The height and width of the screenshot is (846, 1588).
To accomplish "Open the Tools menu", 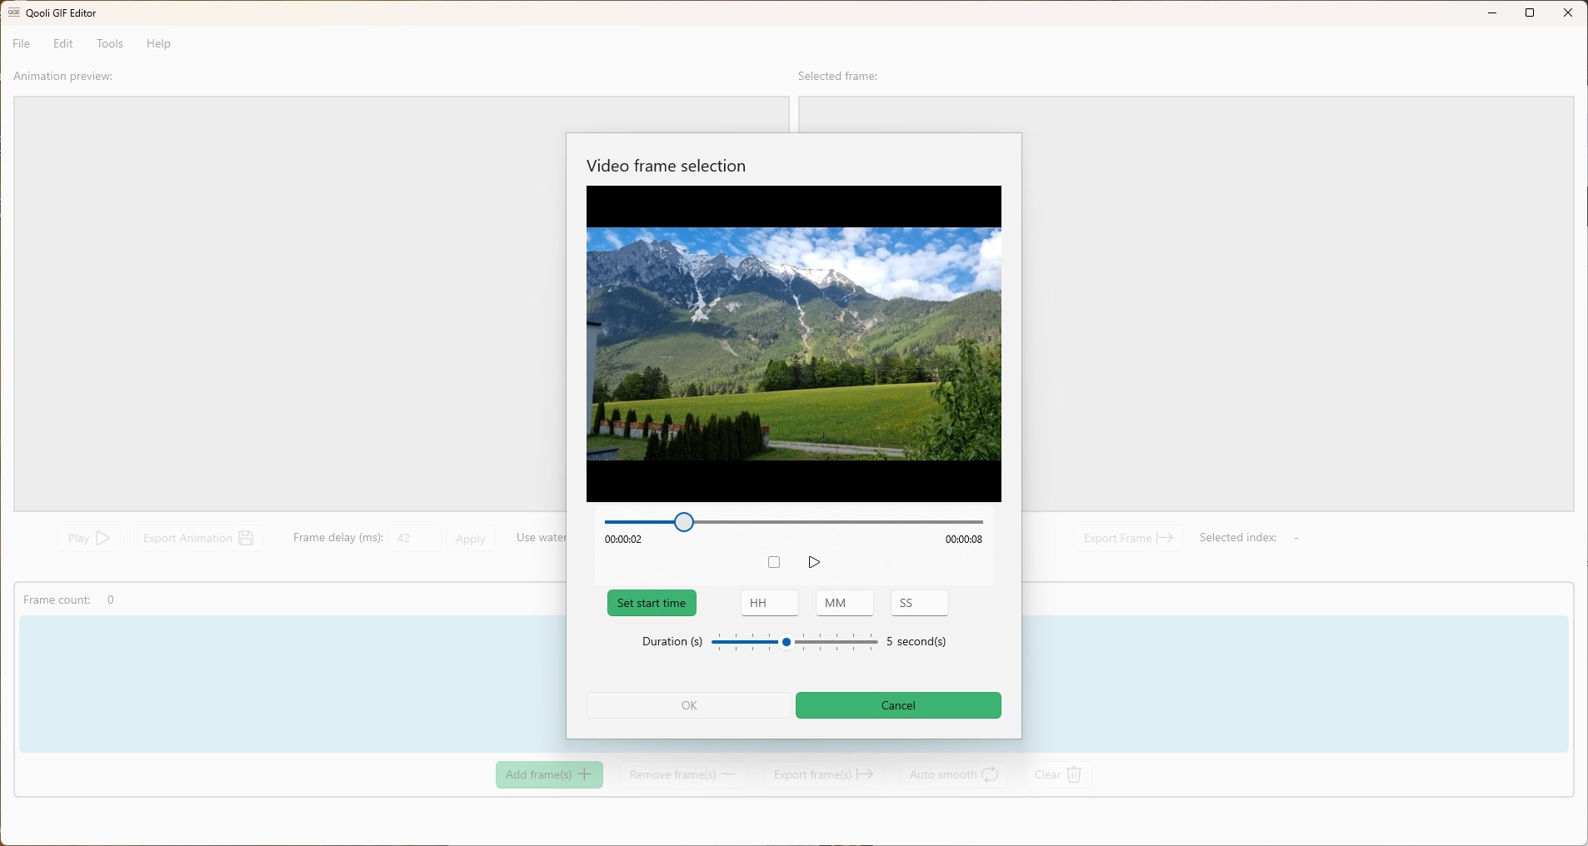I will click(110, 43).
